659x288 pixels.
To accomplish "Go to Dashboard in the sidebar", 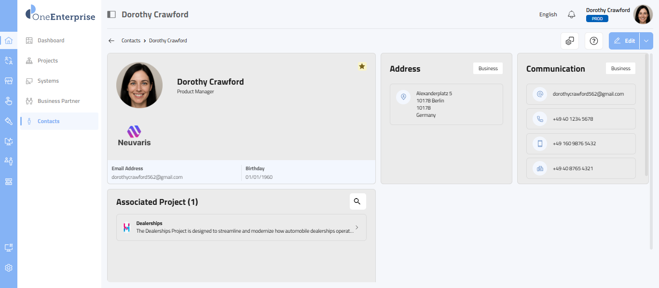I will [51, 40].
